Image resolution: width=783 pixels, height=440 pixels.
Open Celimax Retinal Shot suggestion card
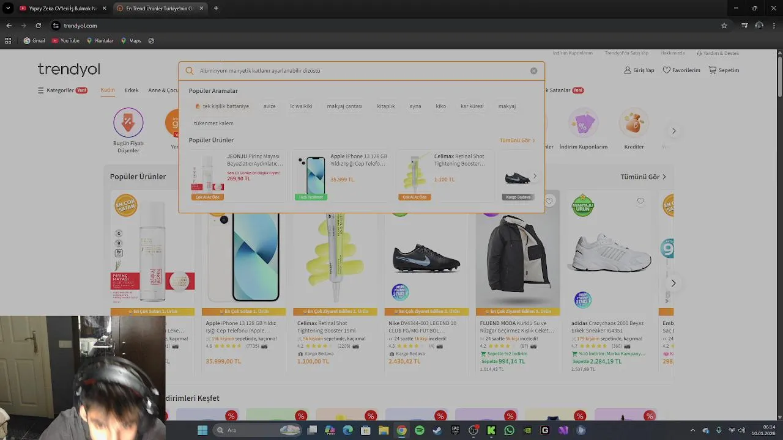pos(445,176)
